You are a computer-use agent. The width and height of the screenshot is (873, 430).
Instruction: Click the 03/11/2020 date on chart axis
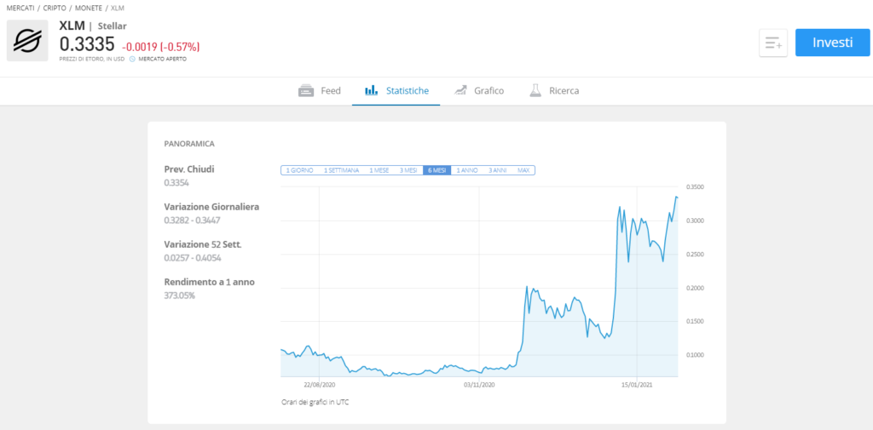[x=479, y=384]
